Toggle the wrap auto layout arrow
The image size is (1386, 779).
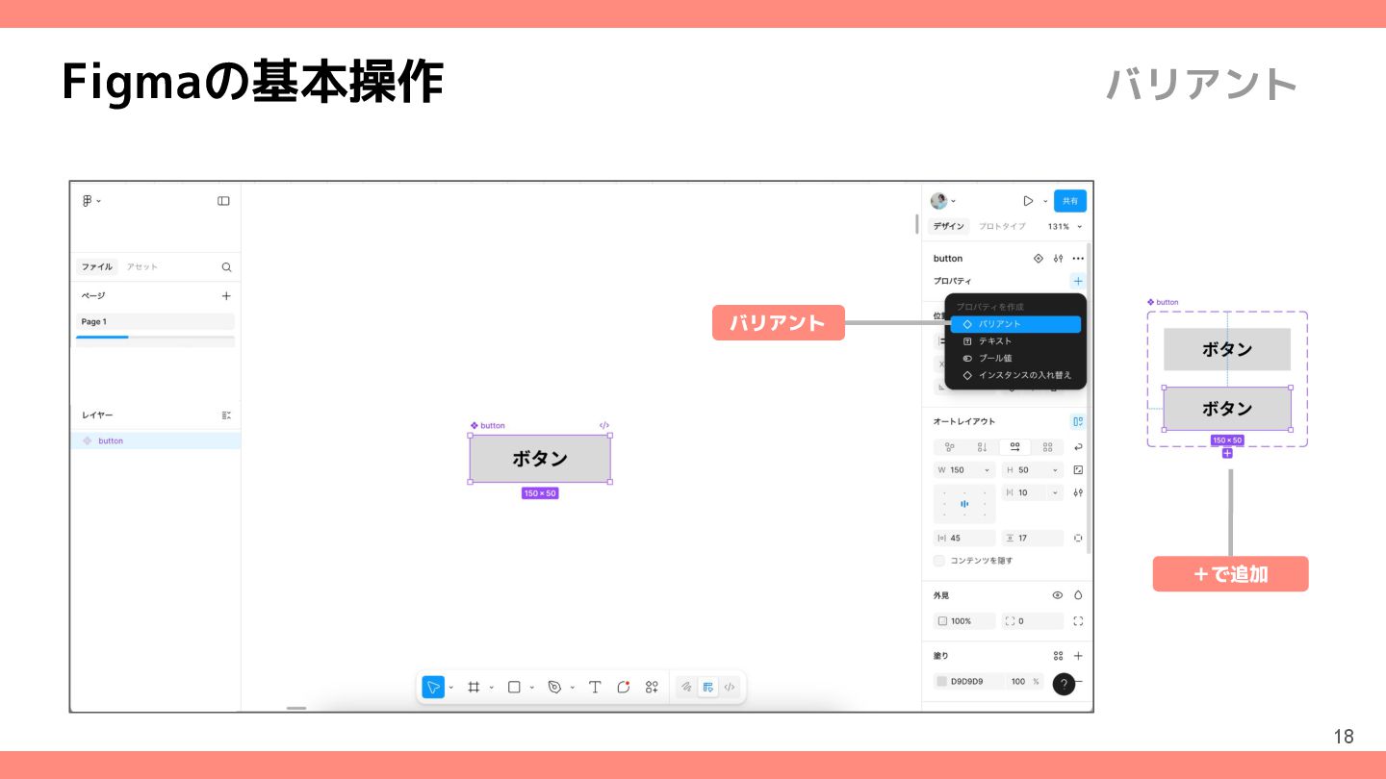pyautogui.click(x=1078, y=447)
